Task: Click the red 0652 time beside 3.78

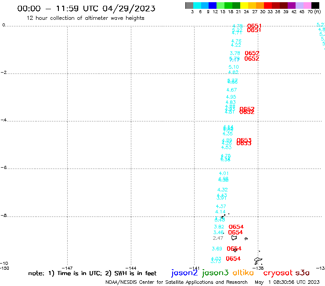Action: (252, 53)
